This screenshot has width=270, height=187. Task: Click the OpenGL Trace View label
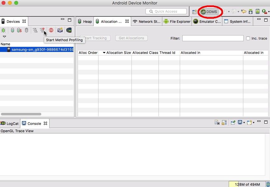click(17, 131)
